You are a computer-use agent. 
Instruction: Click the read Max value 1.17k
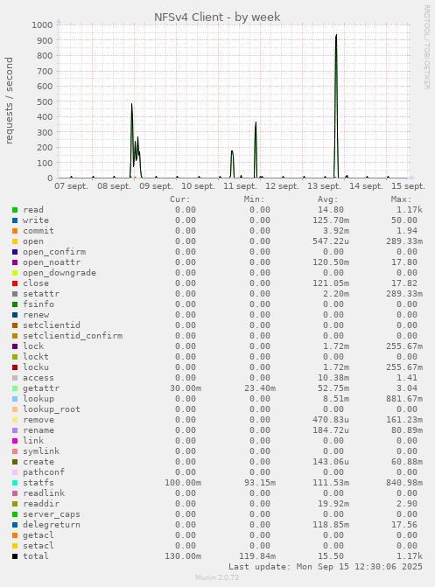[410, 210]
